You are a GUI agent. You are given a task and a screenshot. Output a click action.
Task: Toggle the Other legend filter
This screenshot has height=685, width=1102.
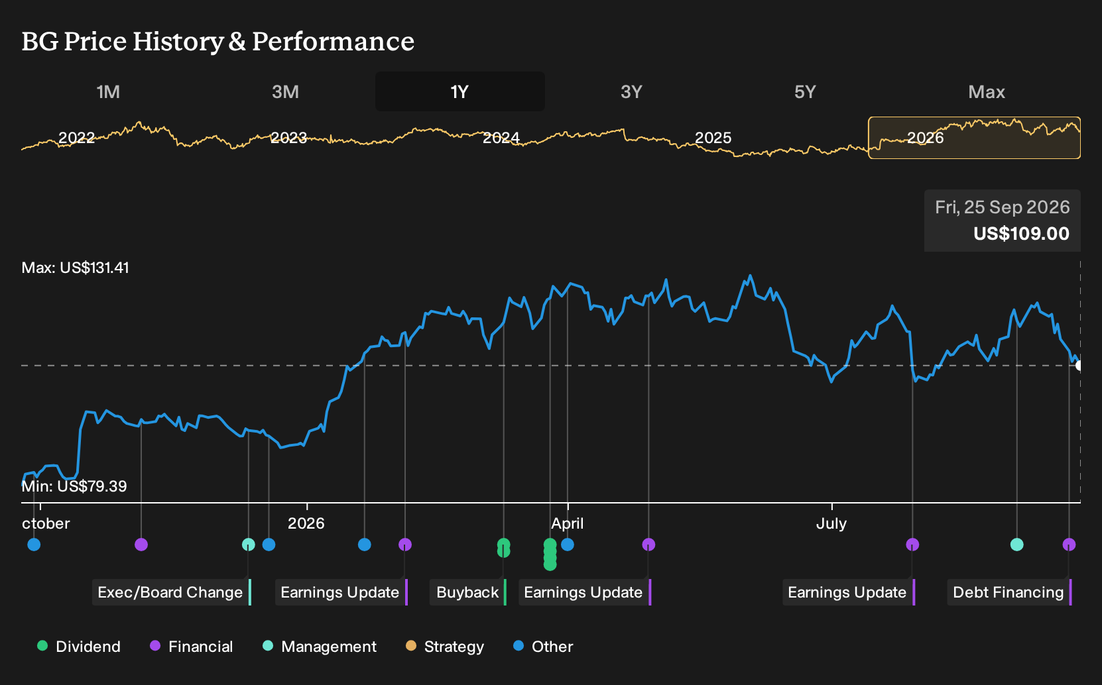pos(543,647)
